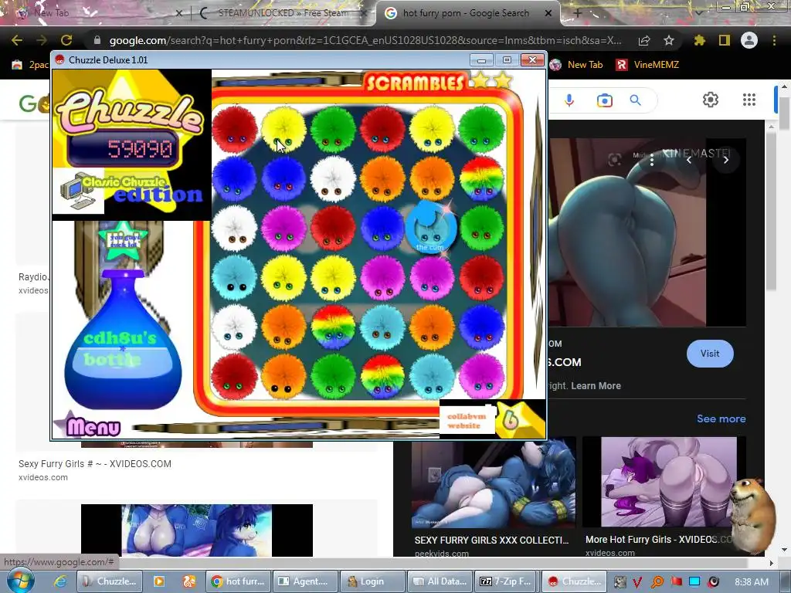The image size is (791, 593).
Task: Open the Chrome profile avatar
Action: click(x=749, y=40)
